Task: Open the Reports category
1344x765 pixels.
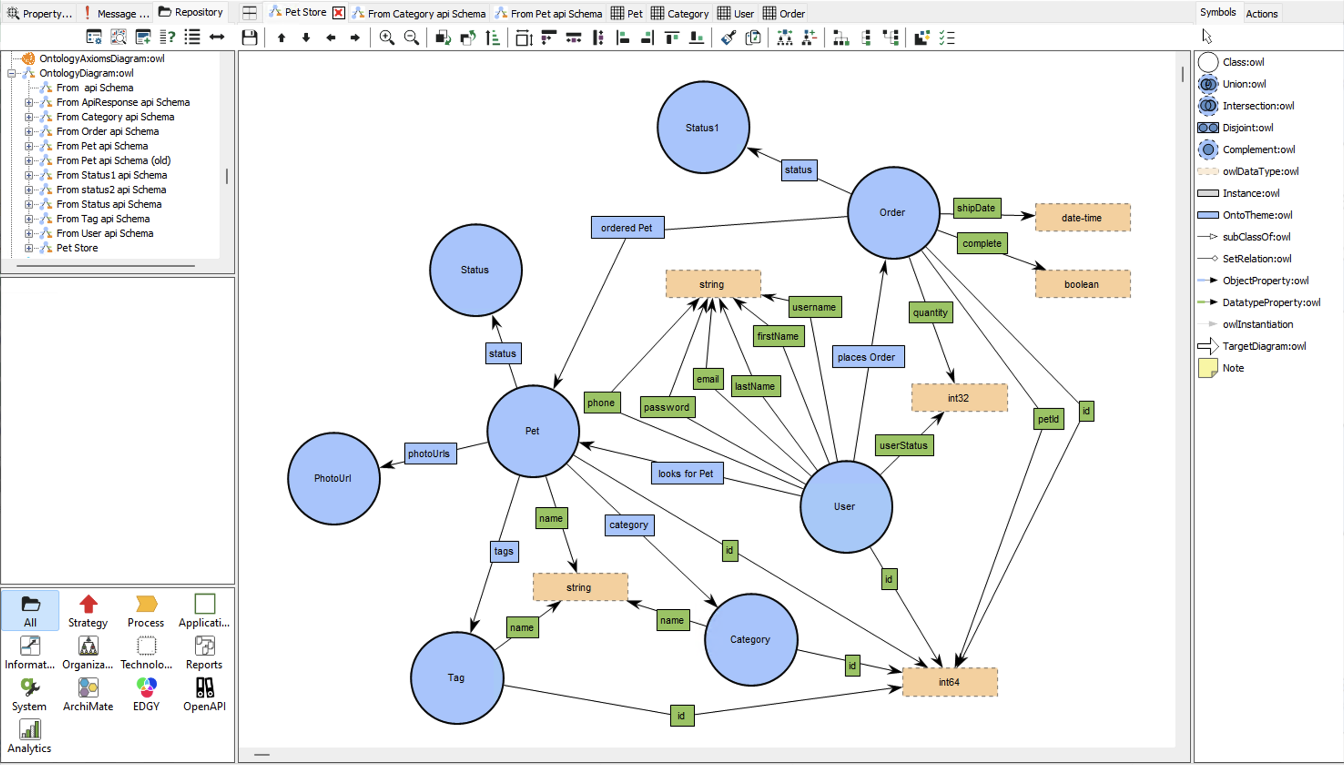Action: click(204, 653)
